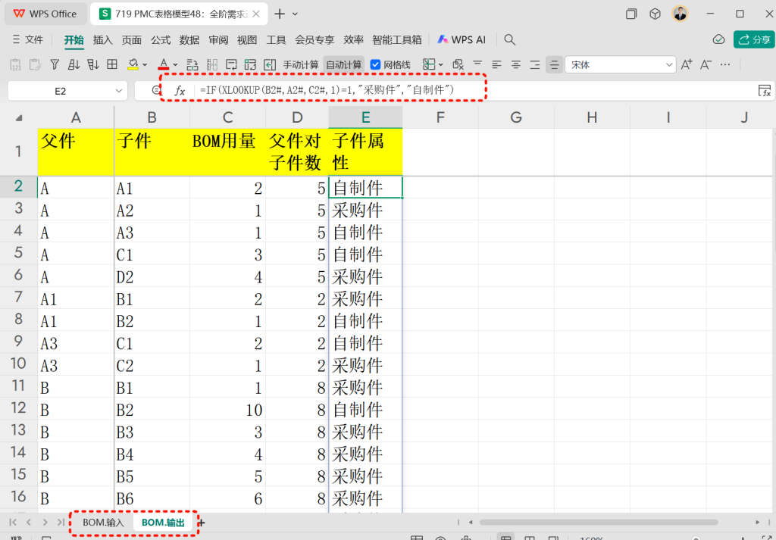Click the grayed split-columns icon in toolbar
The height and width of the screenshot is (540, 776).
pos(212,64)
